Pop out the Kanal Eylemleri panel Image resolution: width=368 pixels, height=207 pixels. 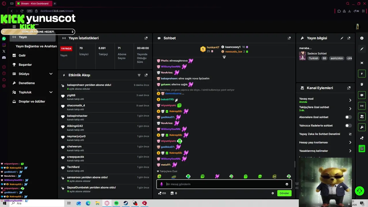click(349, 88)
